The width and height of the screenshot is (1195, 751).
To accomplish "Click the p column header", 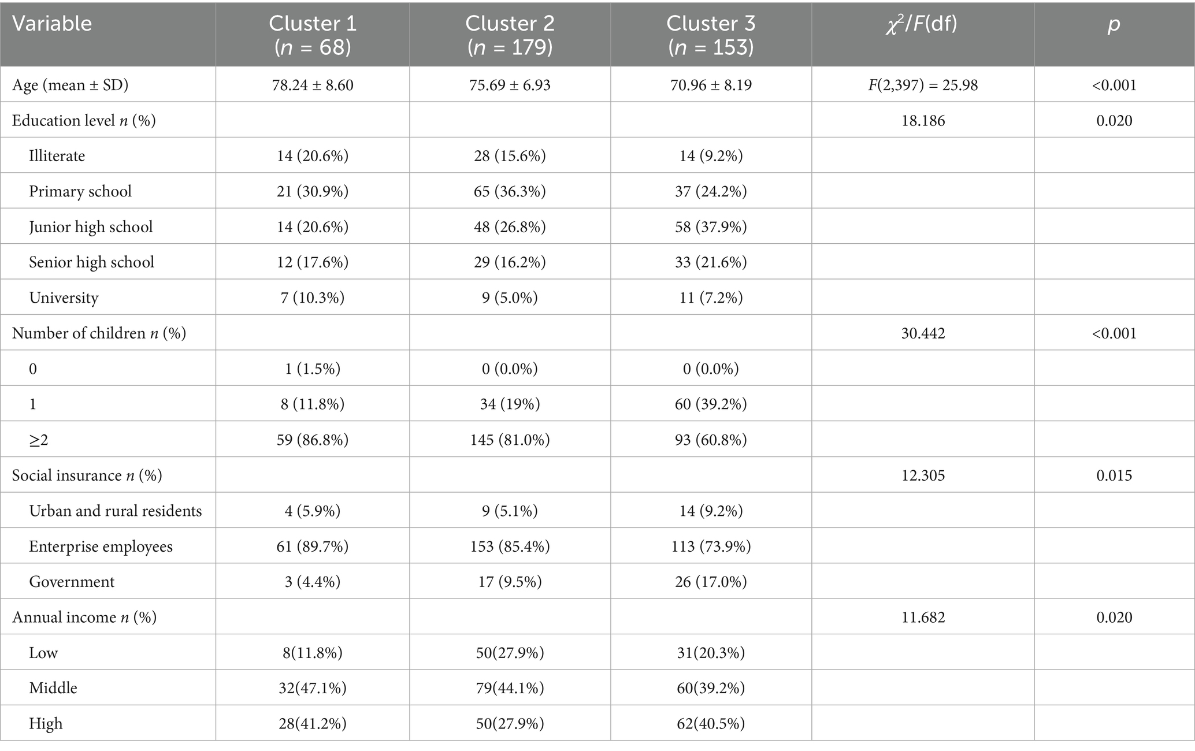I will pos(1114,25).
